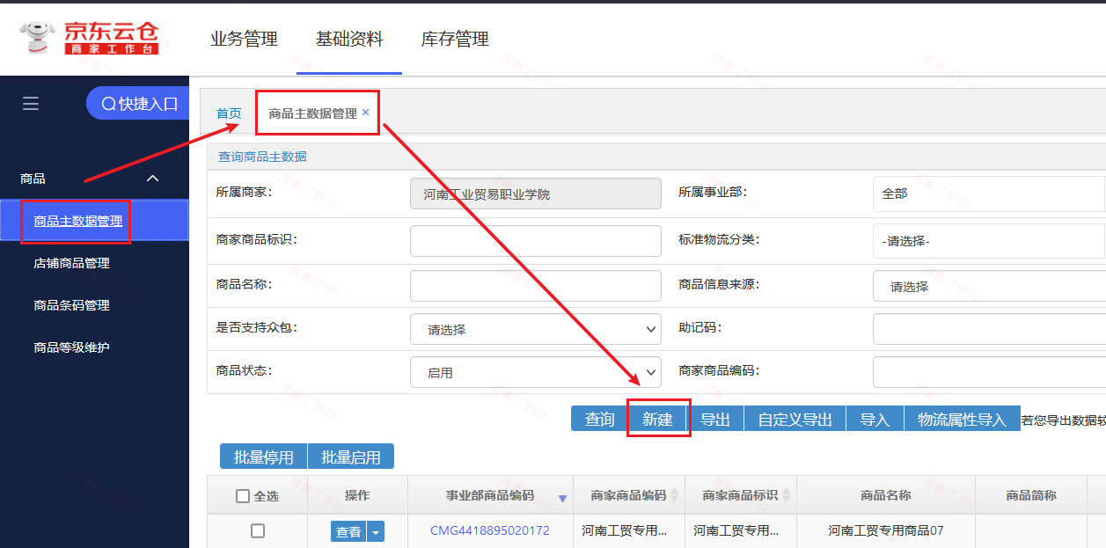
Task: Check the row checkbox for CMG4418895020172
Action: tap(258, 530)
